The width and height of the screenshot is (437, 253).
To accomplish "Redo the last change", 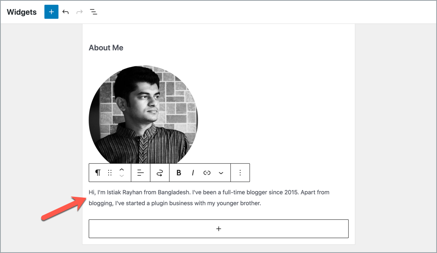I will point(79,12).
